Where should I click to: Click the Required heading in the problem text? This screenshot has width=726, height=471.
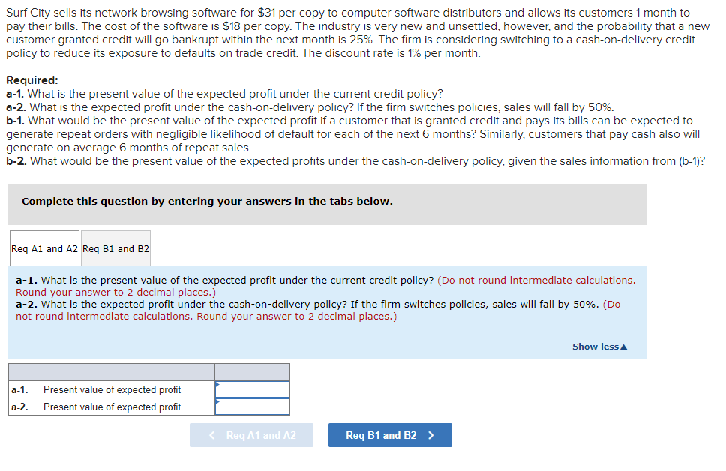[28, 79]
